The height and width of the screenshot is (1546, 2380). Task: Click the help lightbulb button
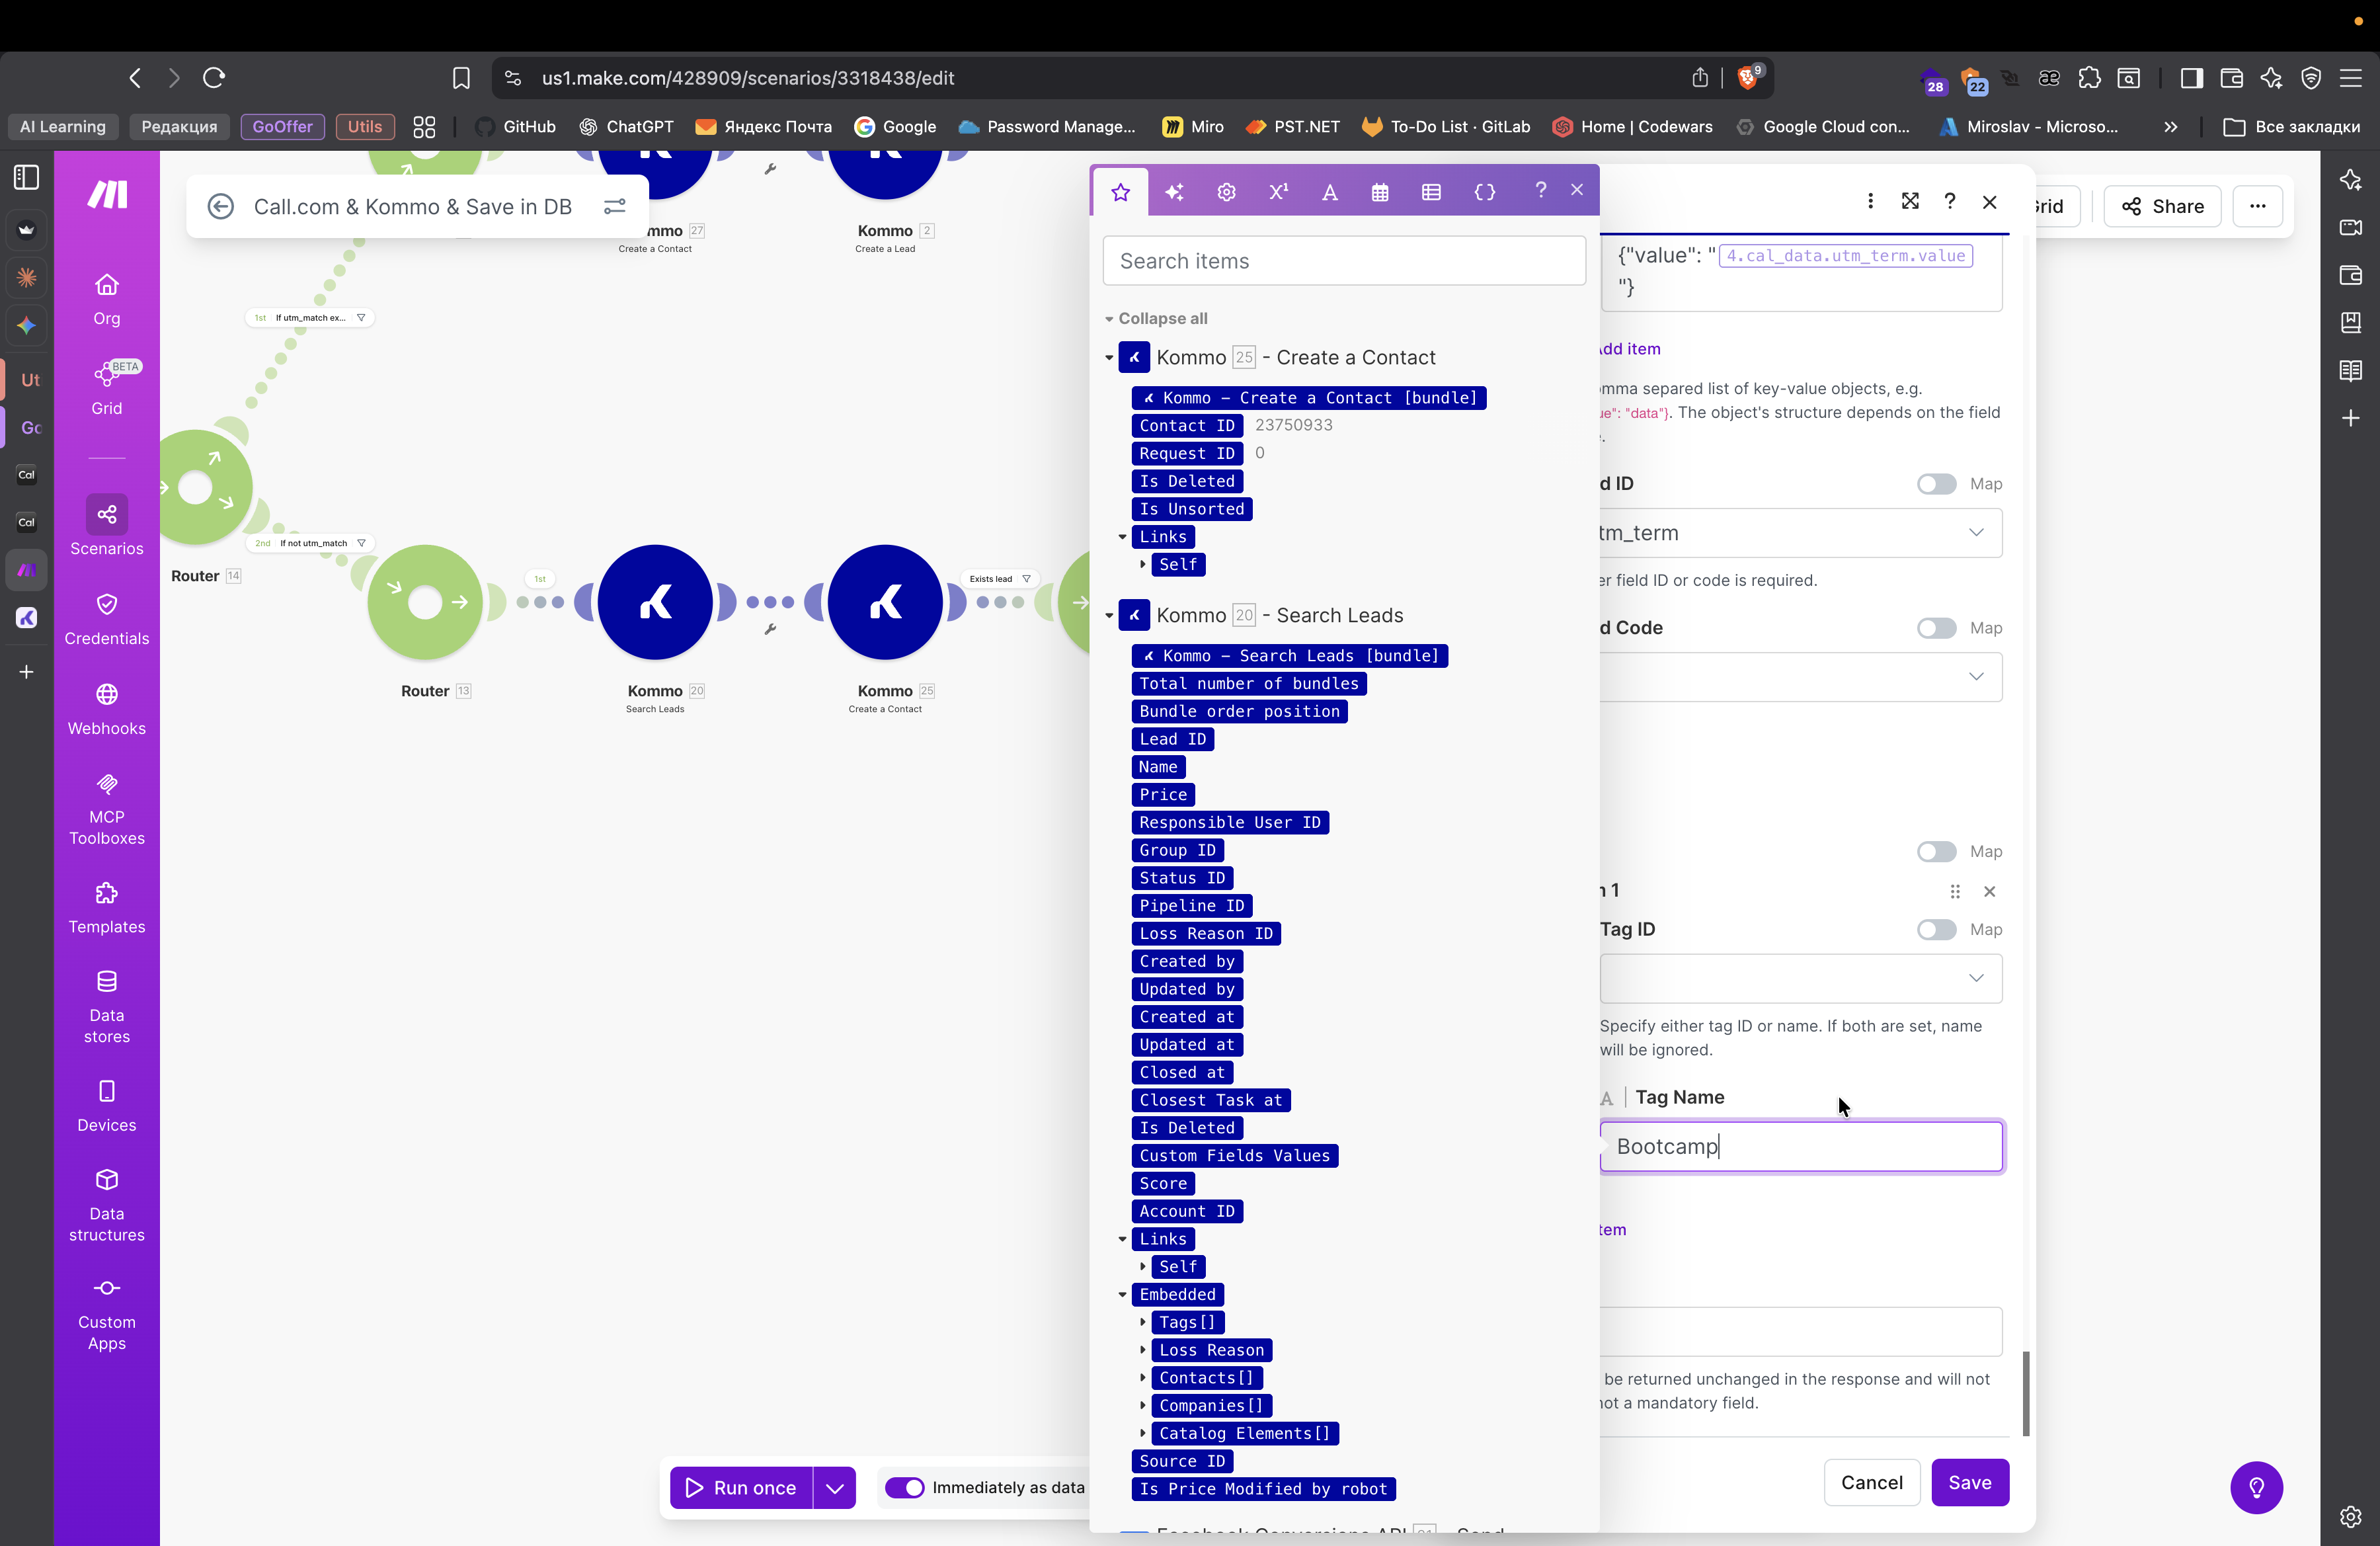[2256, 1487]
